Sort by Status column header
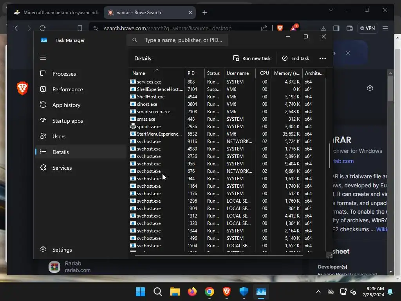 (214, 73)
